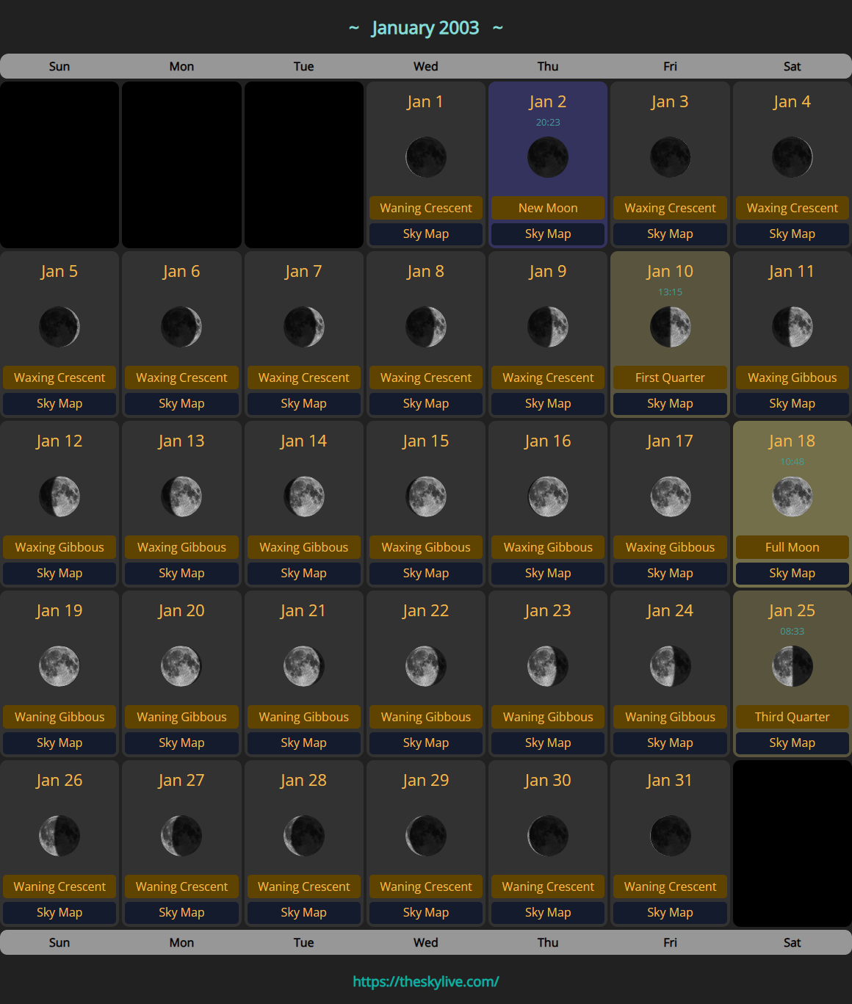The width and height of the screenshot is (852, 1004).
Task: Click the right tilde beside January 2003
Action: point(497,28)
